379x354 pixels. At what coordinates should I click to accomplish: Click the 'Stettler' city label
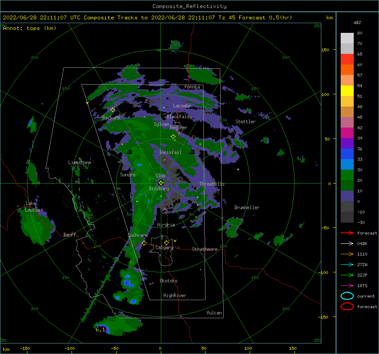click(246, 122)
